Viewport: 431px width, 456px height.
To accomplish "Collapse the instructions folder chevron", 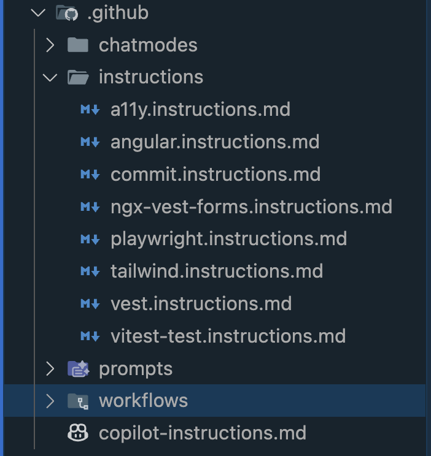I will tap(50, 77).
